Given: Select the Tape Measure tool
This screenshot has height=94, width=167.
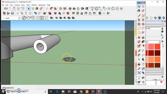Looking at the screenshot, I should [139, 51].
